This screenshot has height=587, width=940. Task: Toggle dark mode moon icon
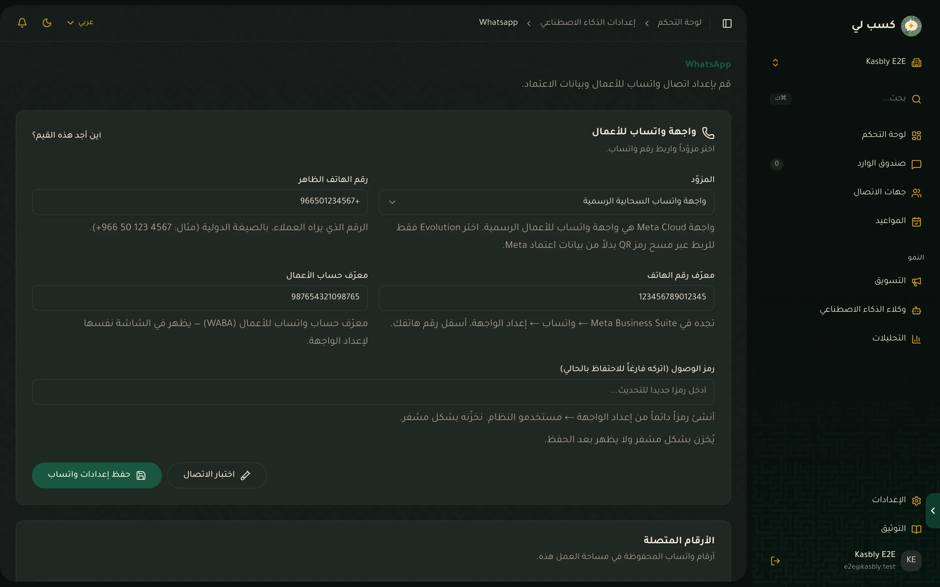(x=47, y=23)
